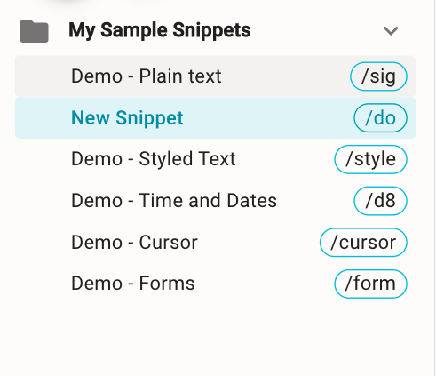Open the Demo - Forms snippet
This screenshot has width=436, height=376.
tap(133, 284)
